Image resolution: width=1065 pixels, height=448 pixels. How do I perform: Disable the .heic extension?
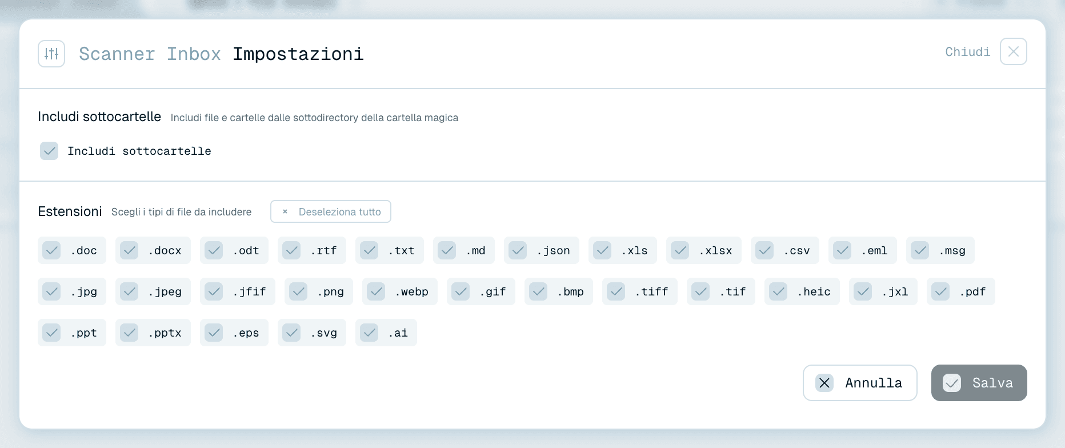coord(778,291)
